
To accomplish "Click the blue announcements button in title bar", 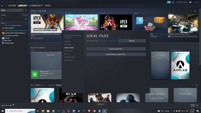I will [x=169, y=2].
